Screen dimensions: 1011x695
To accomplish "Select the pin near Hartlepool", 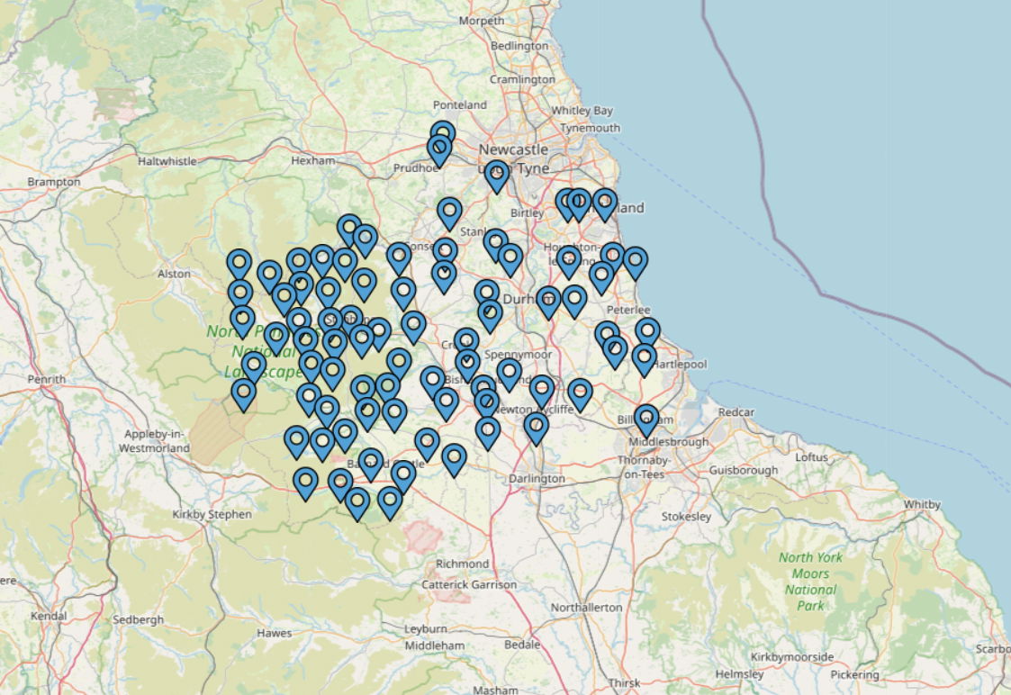I will [x=643, y=357].
